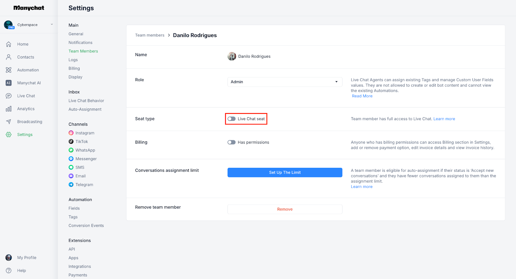This screenshot has height=279, width=516.
Task: Click the Remove team member button
Action: (285, 209)
